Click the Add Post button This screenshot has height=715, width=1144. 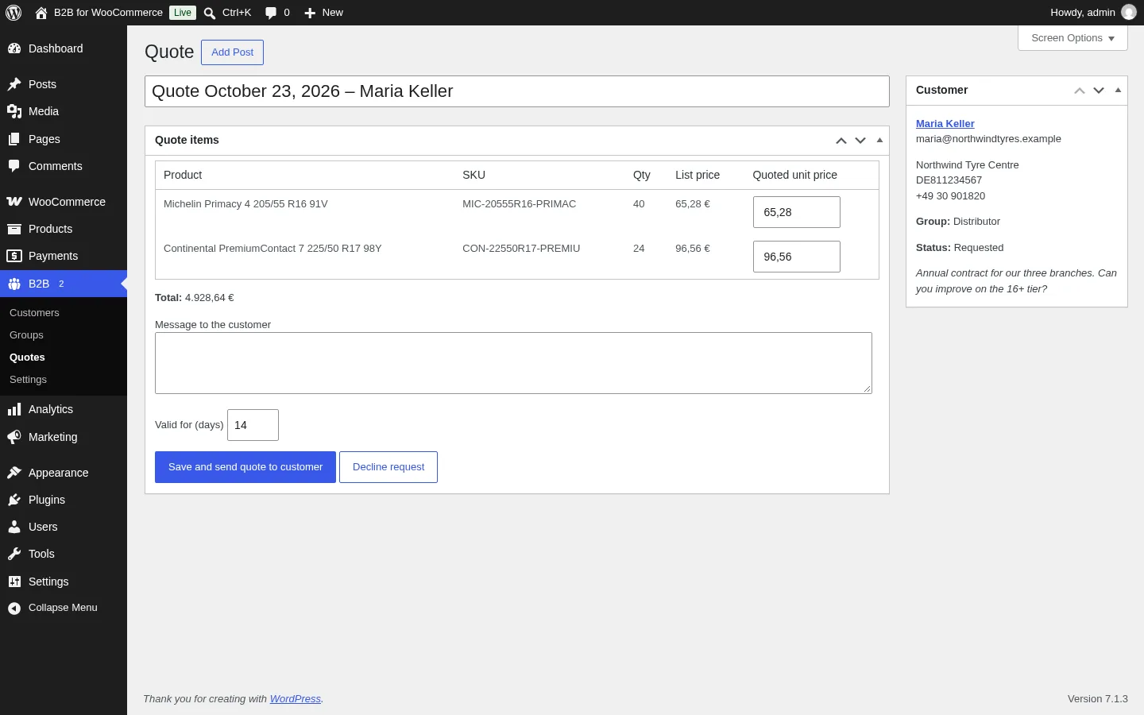pos(232,52)
